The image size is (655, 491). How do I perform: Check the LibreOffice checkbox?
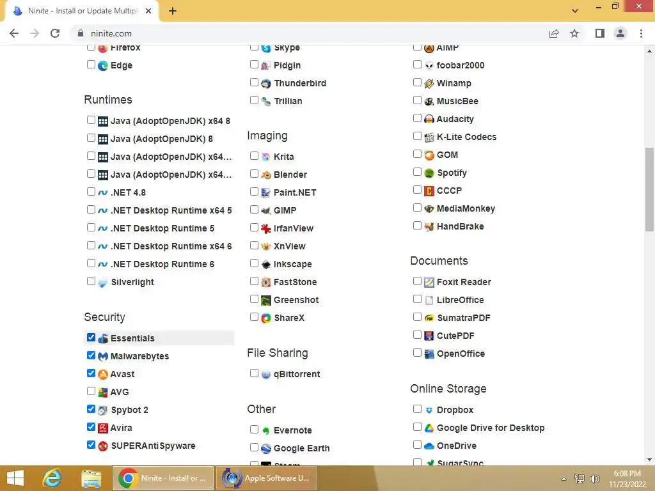(x=417, y=299)
